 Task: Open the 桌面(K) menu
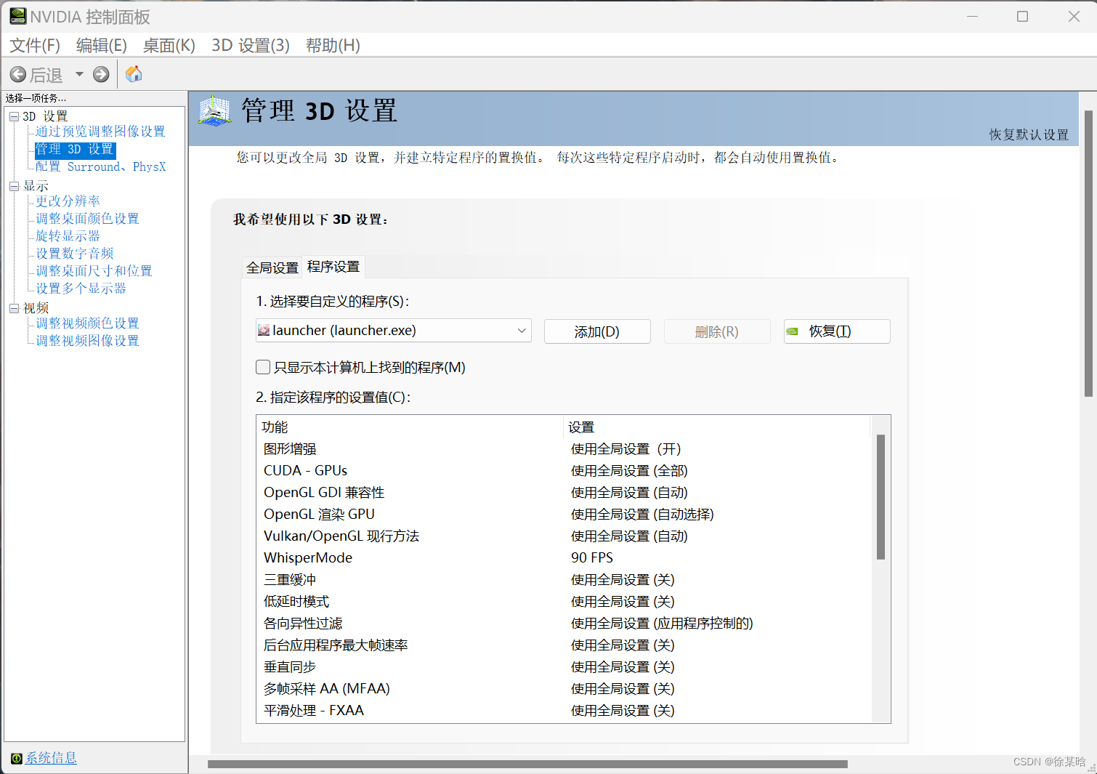[x=169, y=45]
